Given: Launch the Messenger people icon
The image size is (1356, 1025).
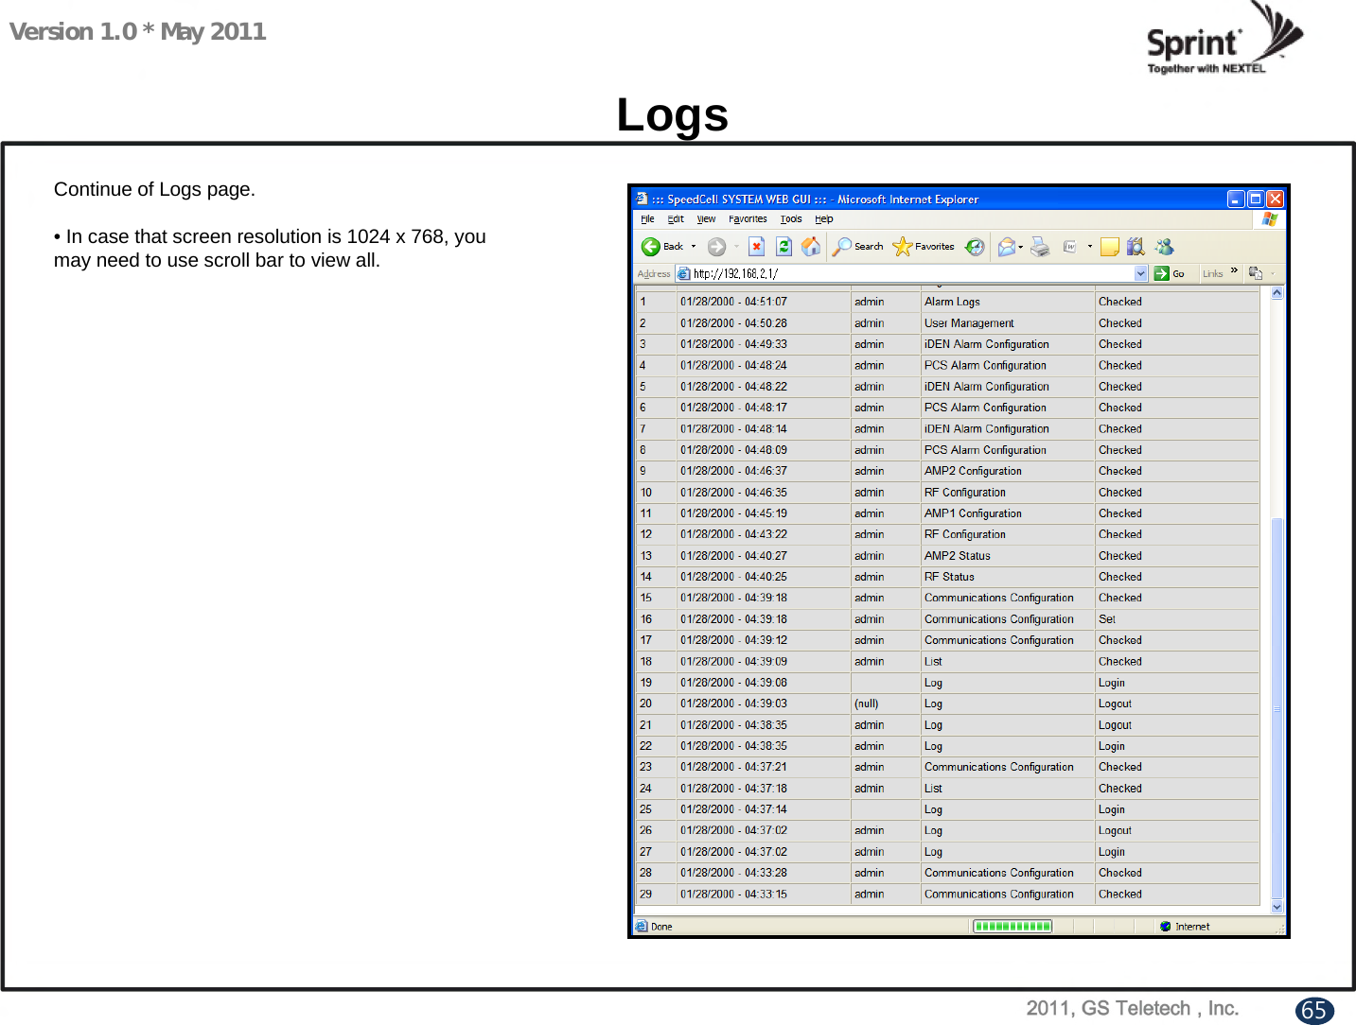Looking at the screenshot, I should point(1165,247).
